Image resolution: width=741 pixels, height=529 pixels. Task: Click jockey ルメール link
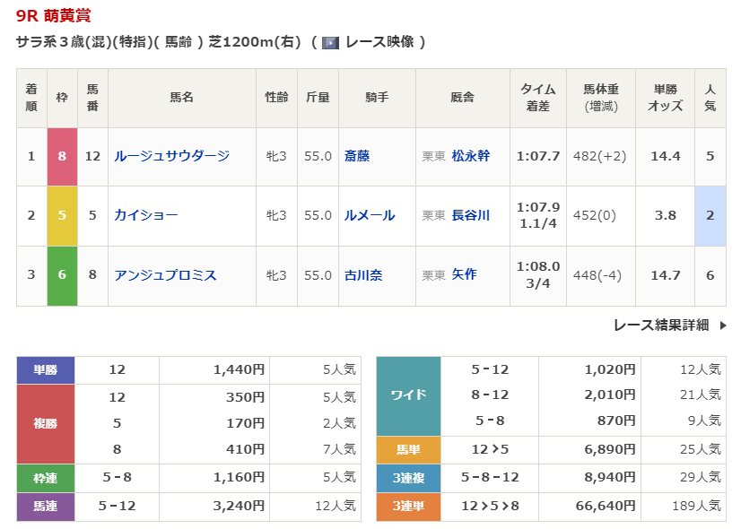[x=370, y=215]
